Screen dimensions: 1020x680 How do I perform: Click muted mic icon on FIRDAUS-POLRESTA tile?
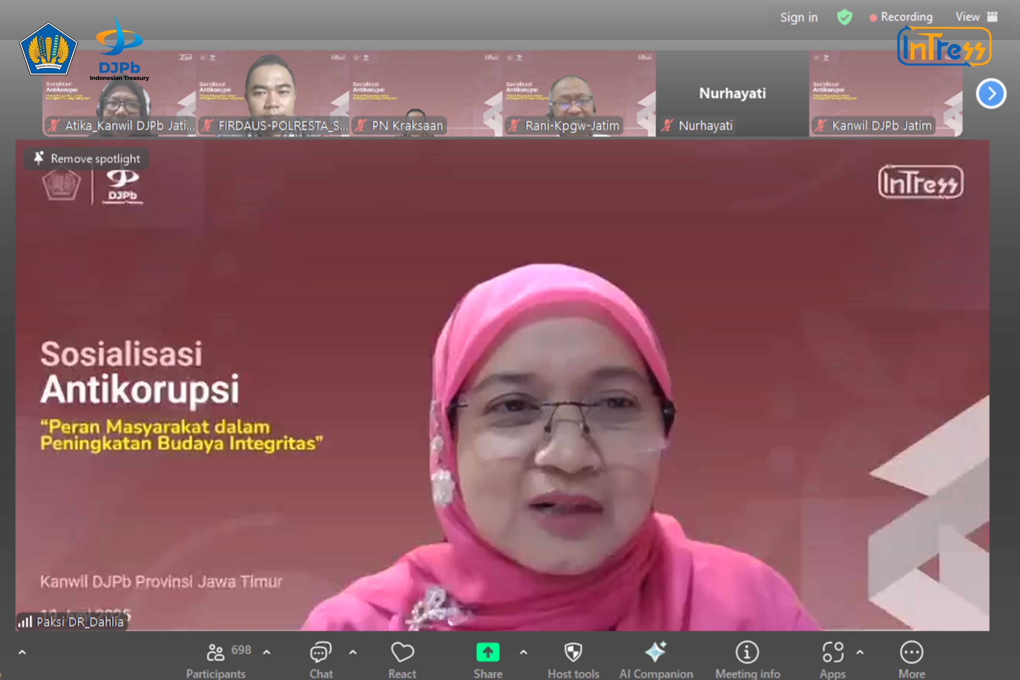coord(207,125)
